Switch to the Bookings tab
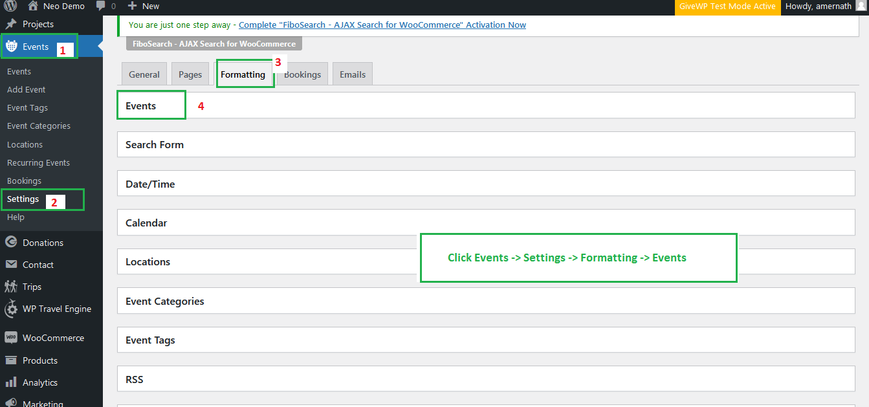The width and height of the screenshot is (869, 407). click(x=302, y=74)
